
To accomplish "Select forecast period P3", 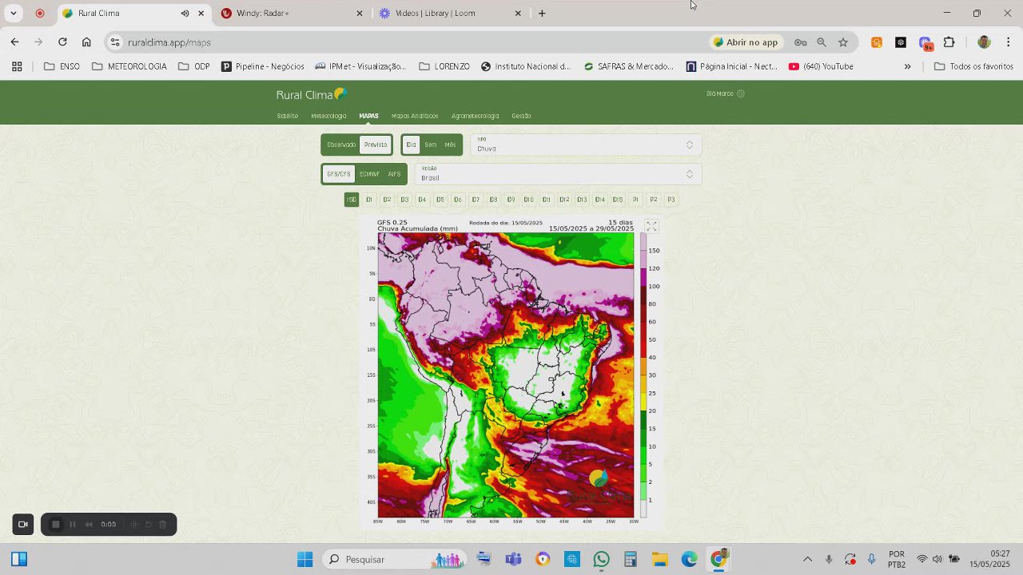I will [671, 200].
